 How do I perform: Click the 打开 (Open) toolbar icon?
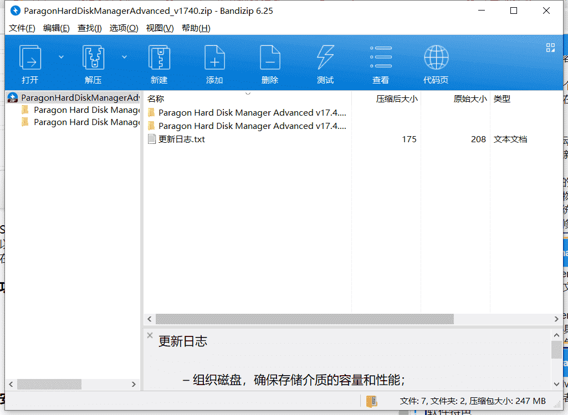coord(30,57)
